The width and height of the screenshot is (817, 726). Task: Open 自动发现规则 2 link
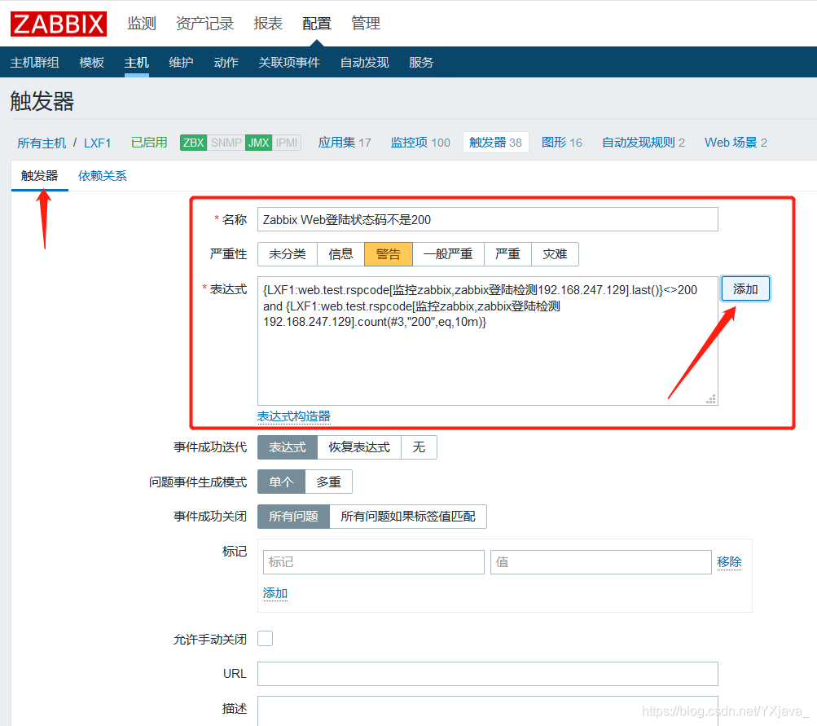[643, 143]
